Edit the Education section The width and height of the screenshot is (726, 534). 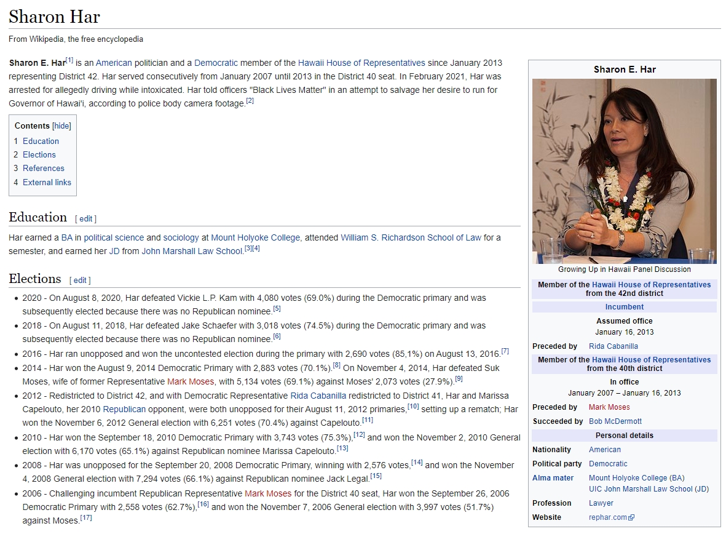[85, 219]
